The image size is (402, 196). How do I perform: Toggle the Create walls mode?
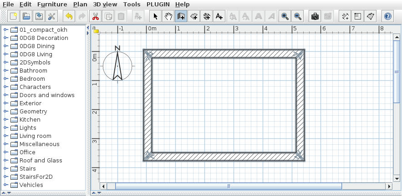[x=181, y=17]
